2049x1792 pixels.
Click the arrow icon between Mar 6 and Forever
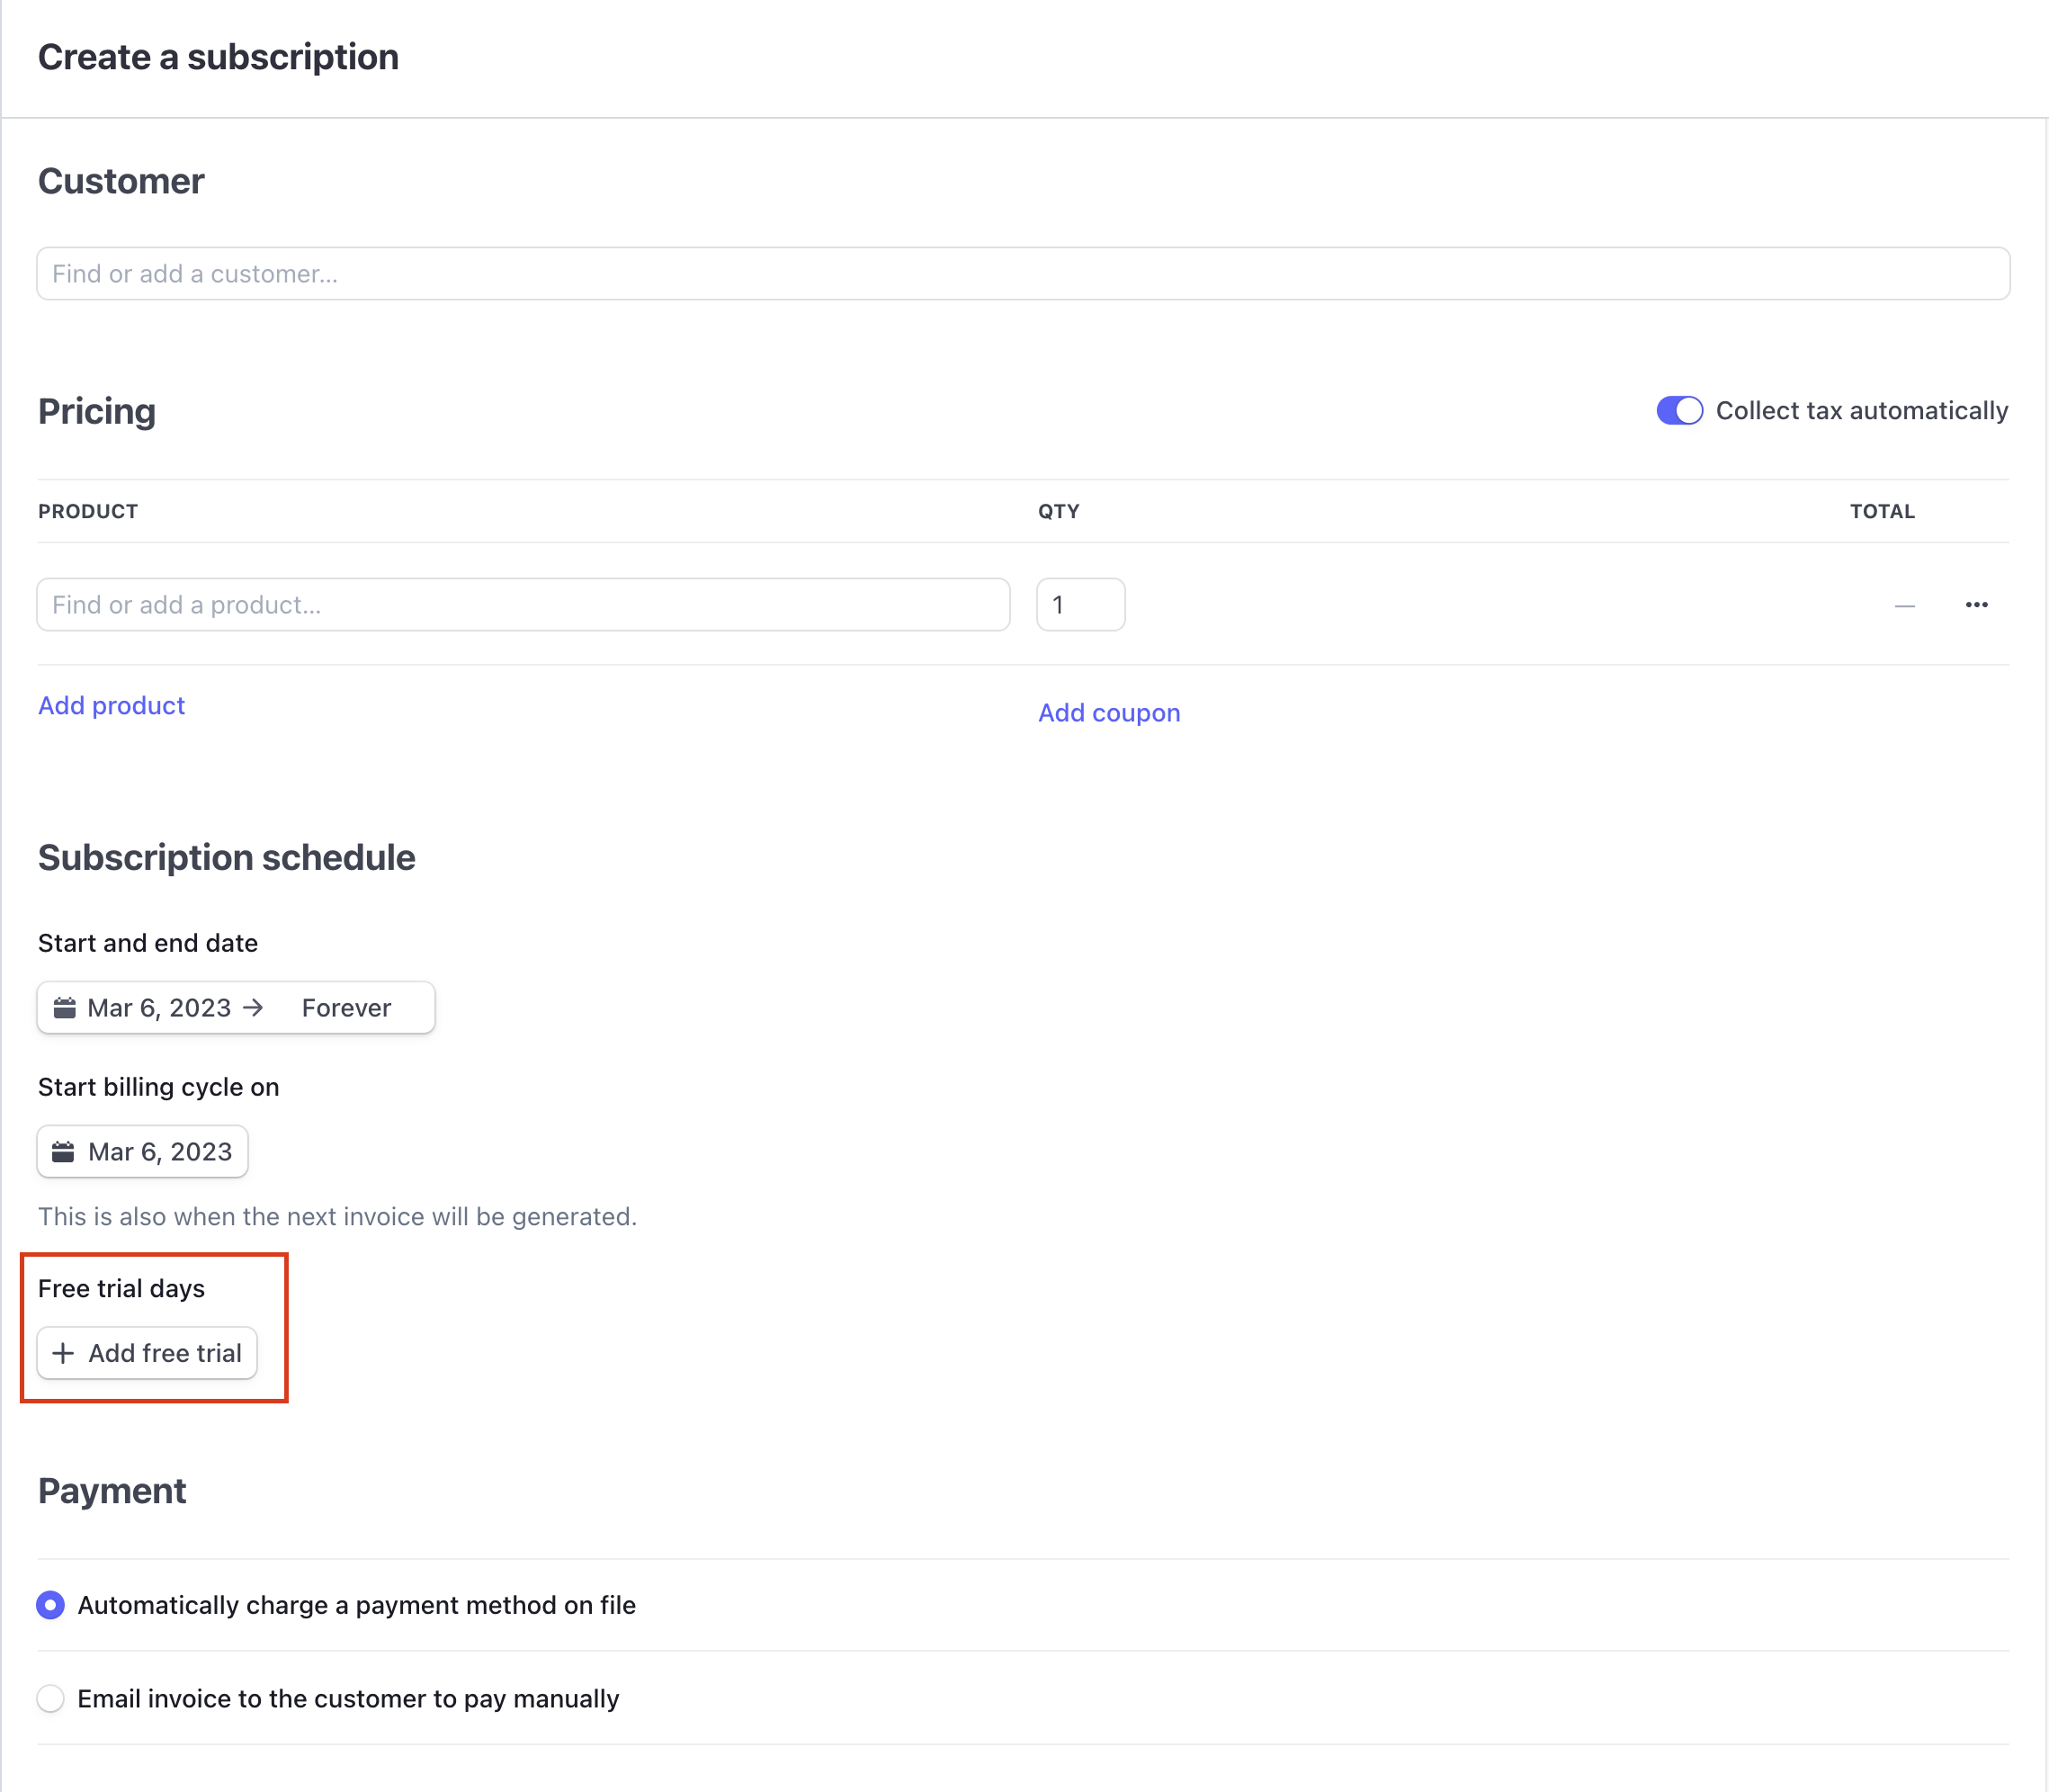pyautogui.click(x=254, y=1008)
